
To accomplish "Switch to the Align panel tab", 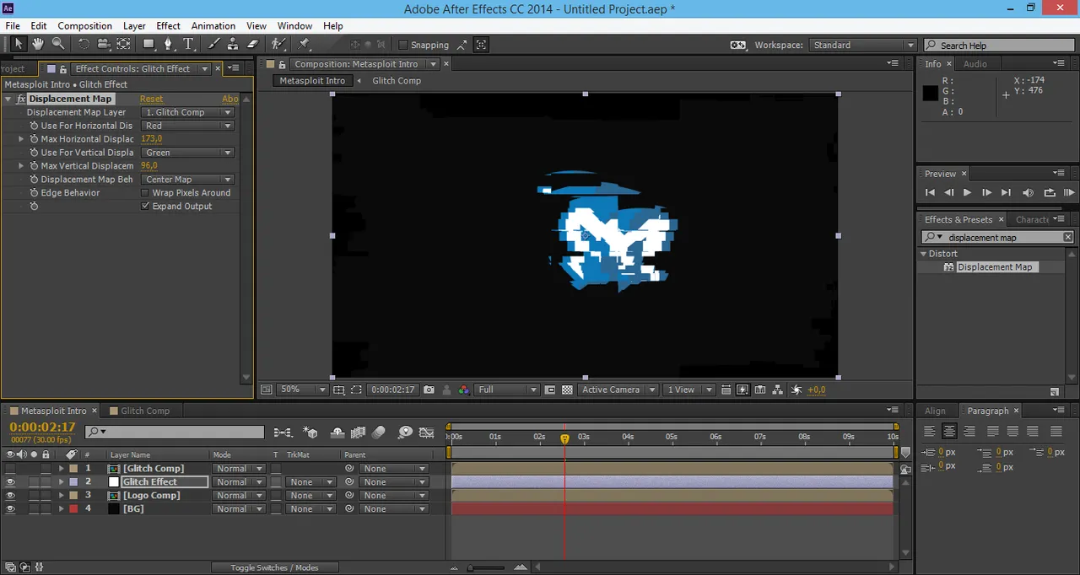I will click(x=935, y=411).
